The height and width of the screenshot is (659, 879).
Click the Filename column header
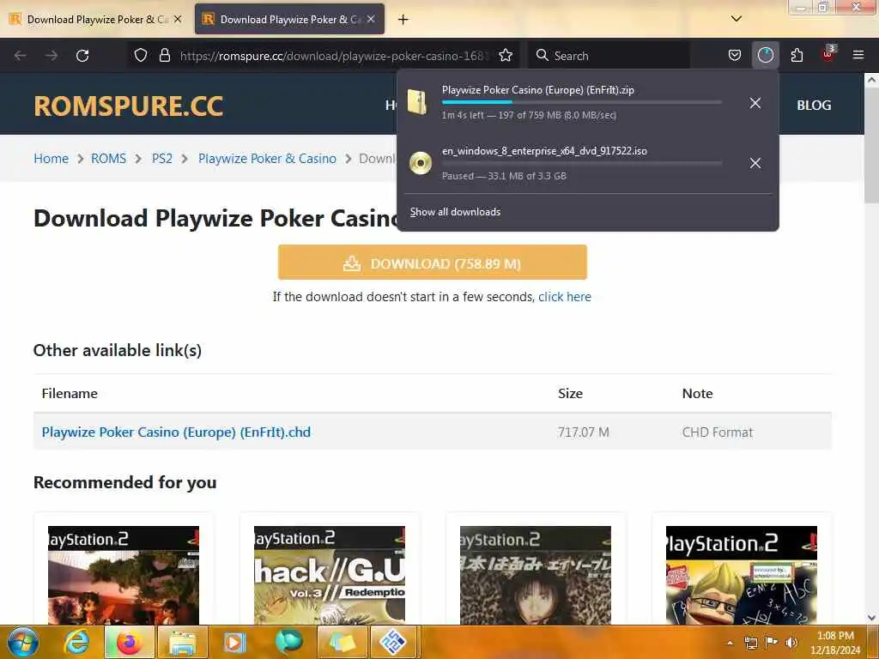coord(70,393)
